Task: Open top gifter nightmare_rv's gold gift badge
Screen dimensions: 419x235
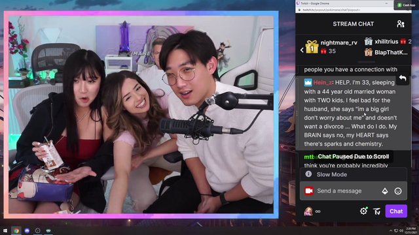Action: pos(312,47)
